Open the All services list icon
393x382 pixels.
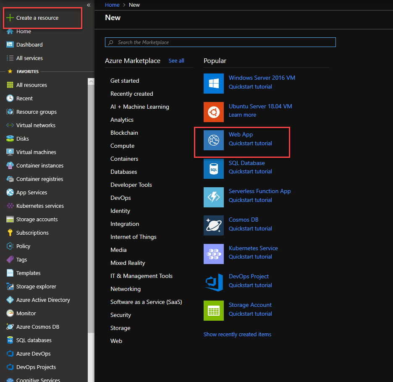[10, 58]
